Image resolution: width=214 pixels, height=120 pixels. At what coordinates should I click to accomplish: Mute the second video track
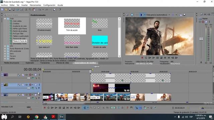pyautogui.click(x=35, y=85)
